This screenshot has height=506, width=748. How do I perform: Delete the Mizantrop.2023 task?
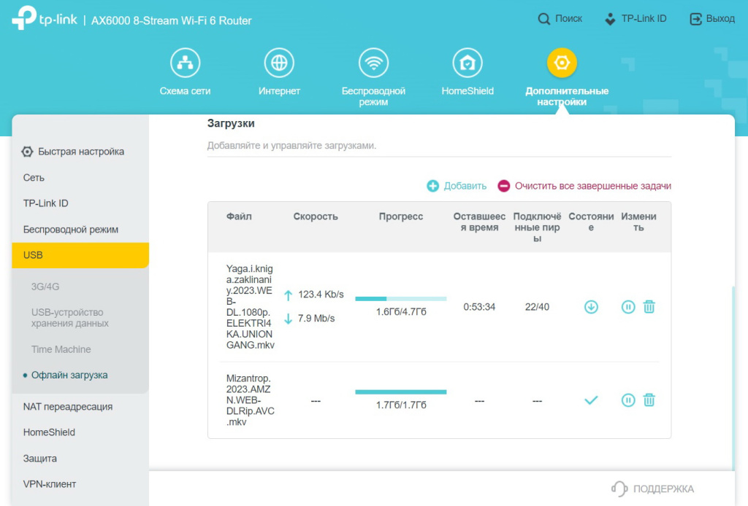pos(649,400)
